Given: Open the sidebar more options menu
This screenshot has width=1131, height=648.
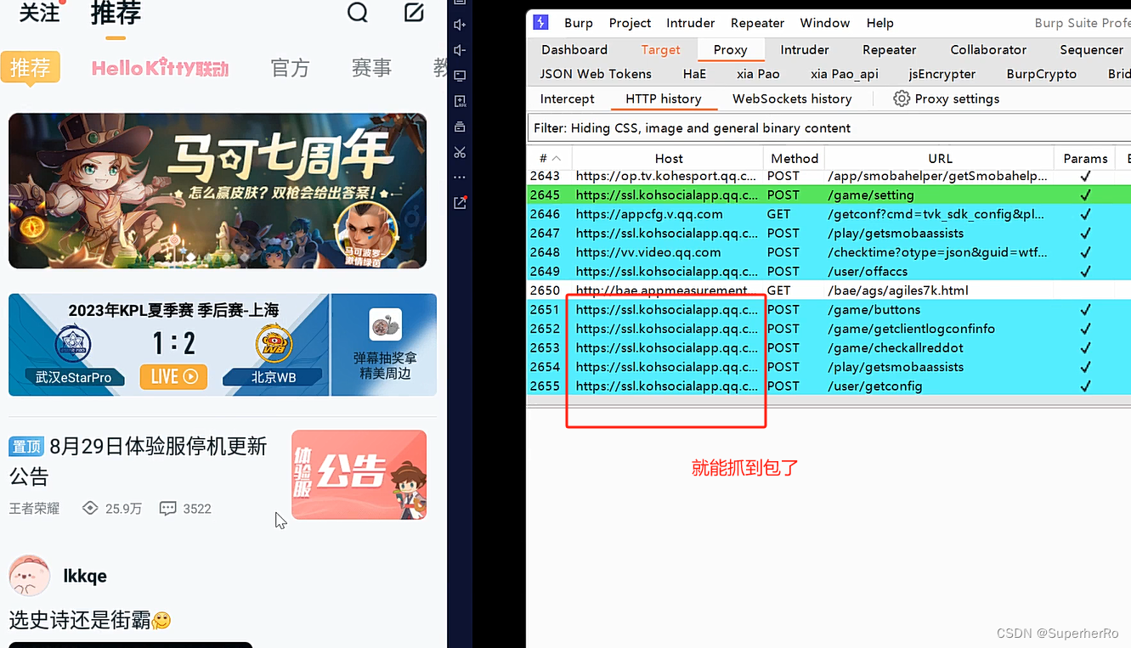Looking at the screenshot, I should click(x=460, y=177).
